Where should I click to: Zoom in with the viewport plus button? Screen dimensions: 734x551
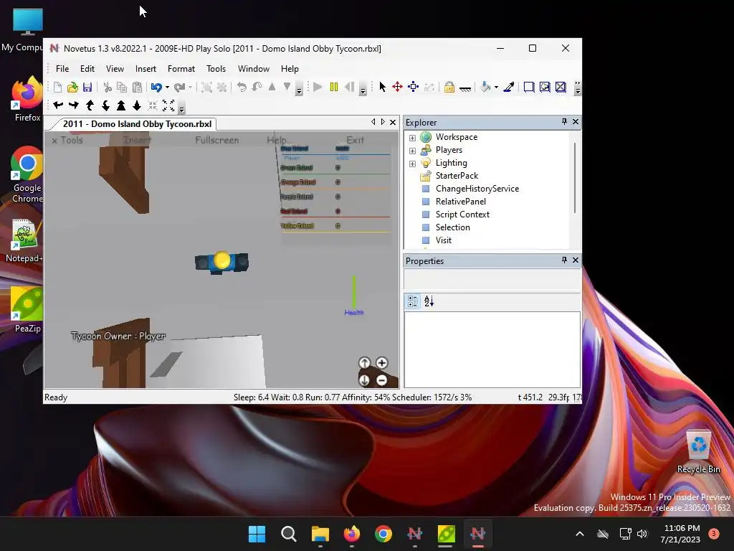(x=382, y=363)
